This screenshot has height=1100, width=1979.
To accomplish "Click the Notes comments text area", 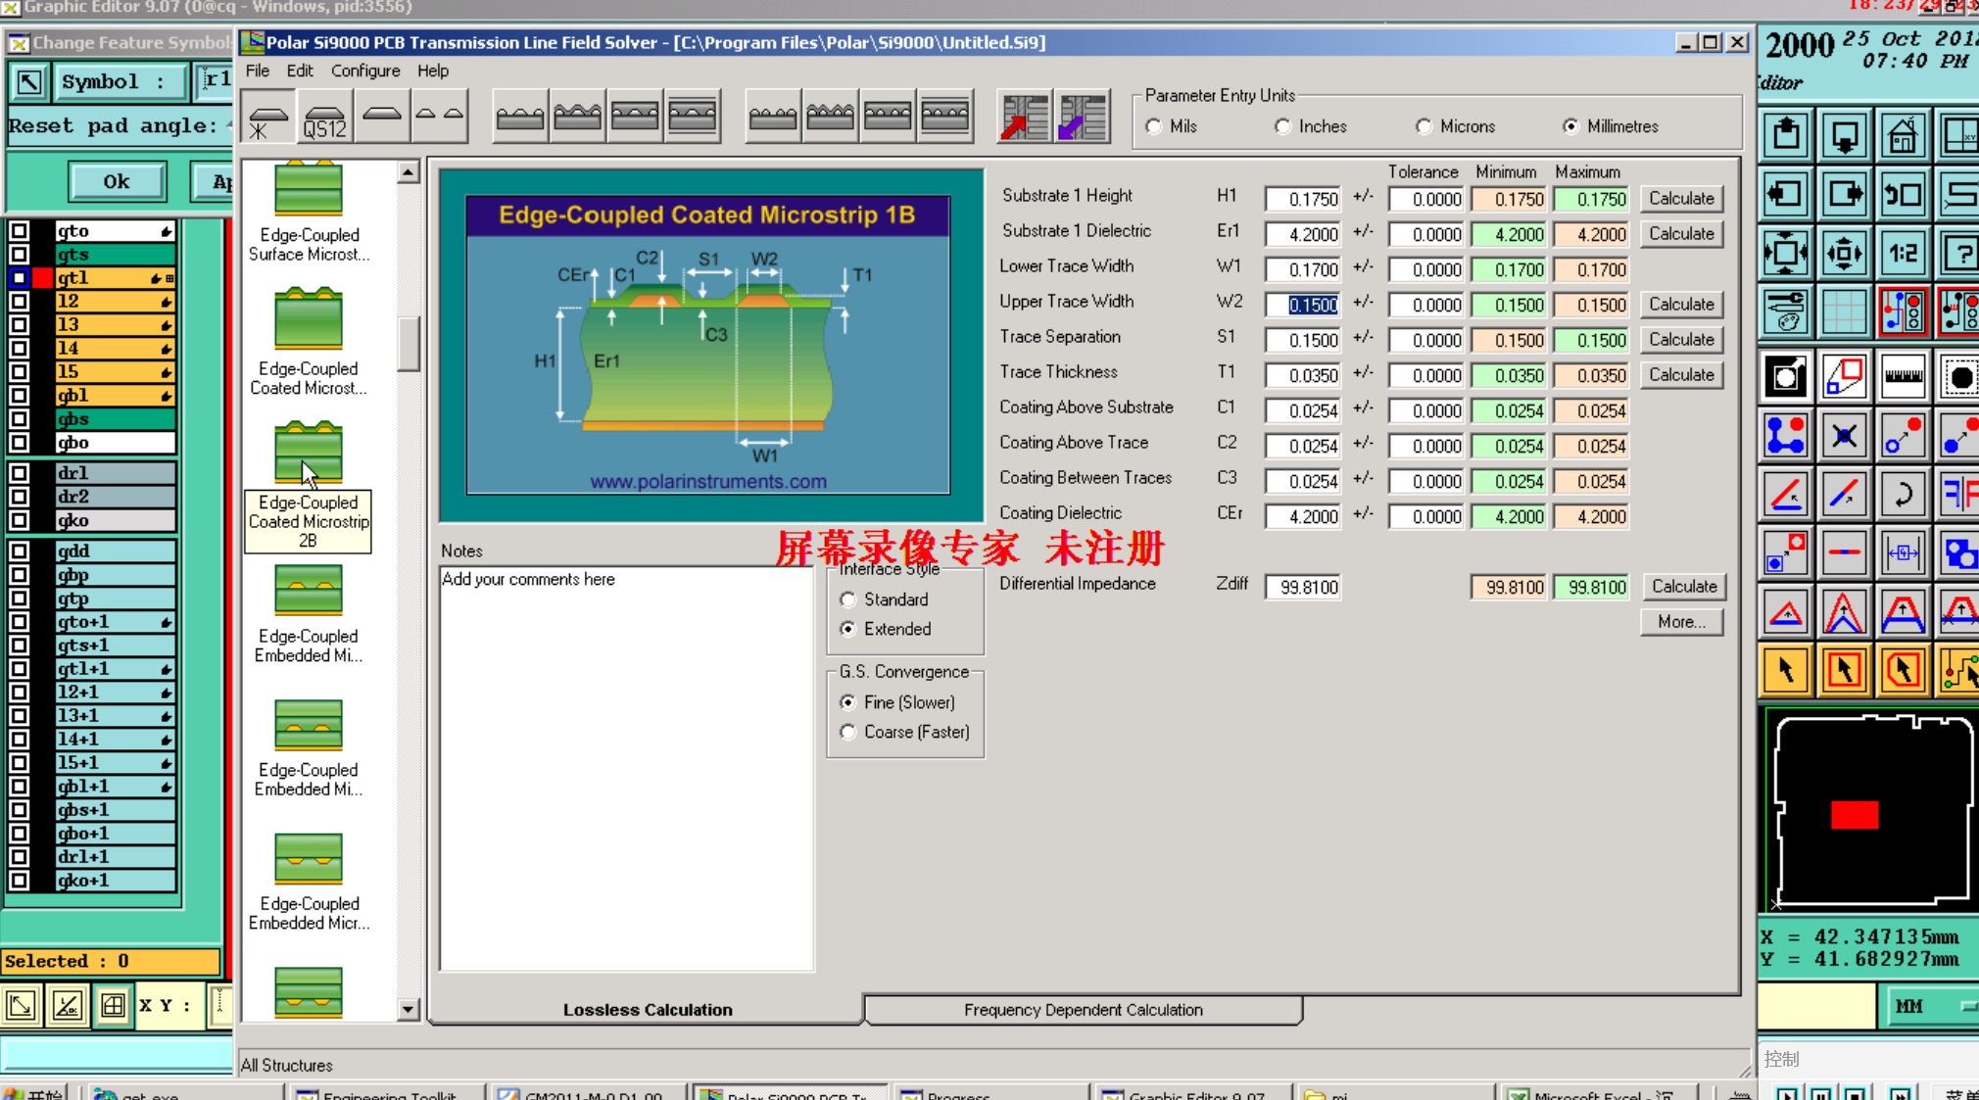I will (626, 769).
